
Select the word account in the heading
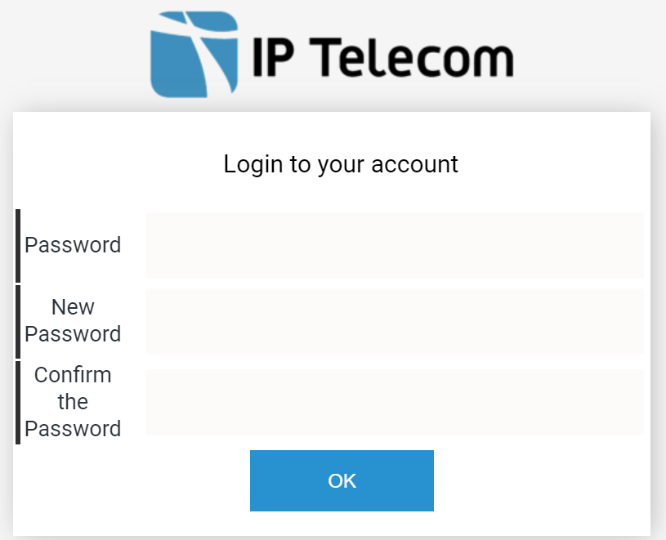click(414, 164)
